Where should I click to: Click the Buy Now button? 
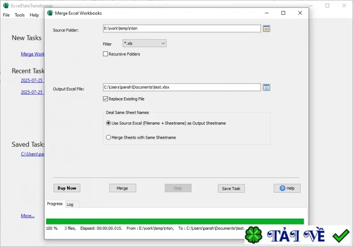[67, 188]
